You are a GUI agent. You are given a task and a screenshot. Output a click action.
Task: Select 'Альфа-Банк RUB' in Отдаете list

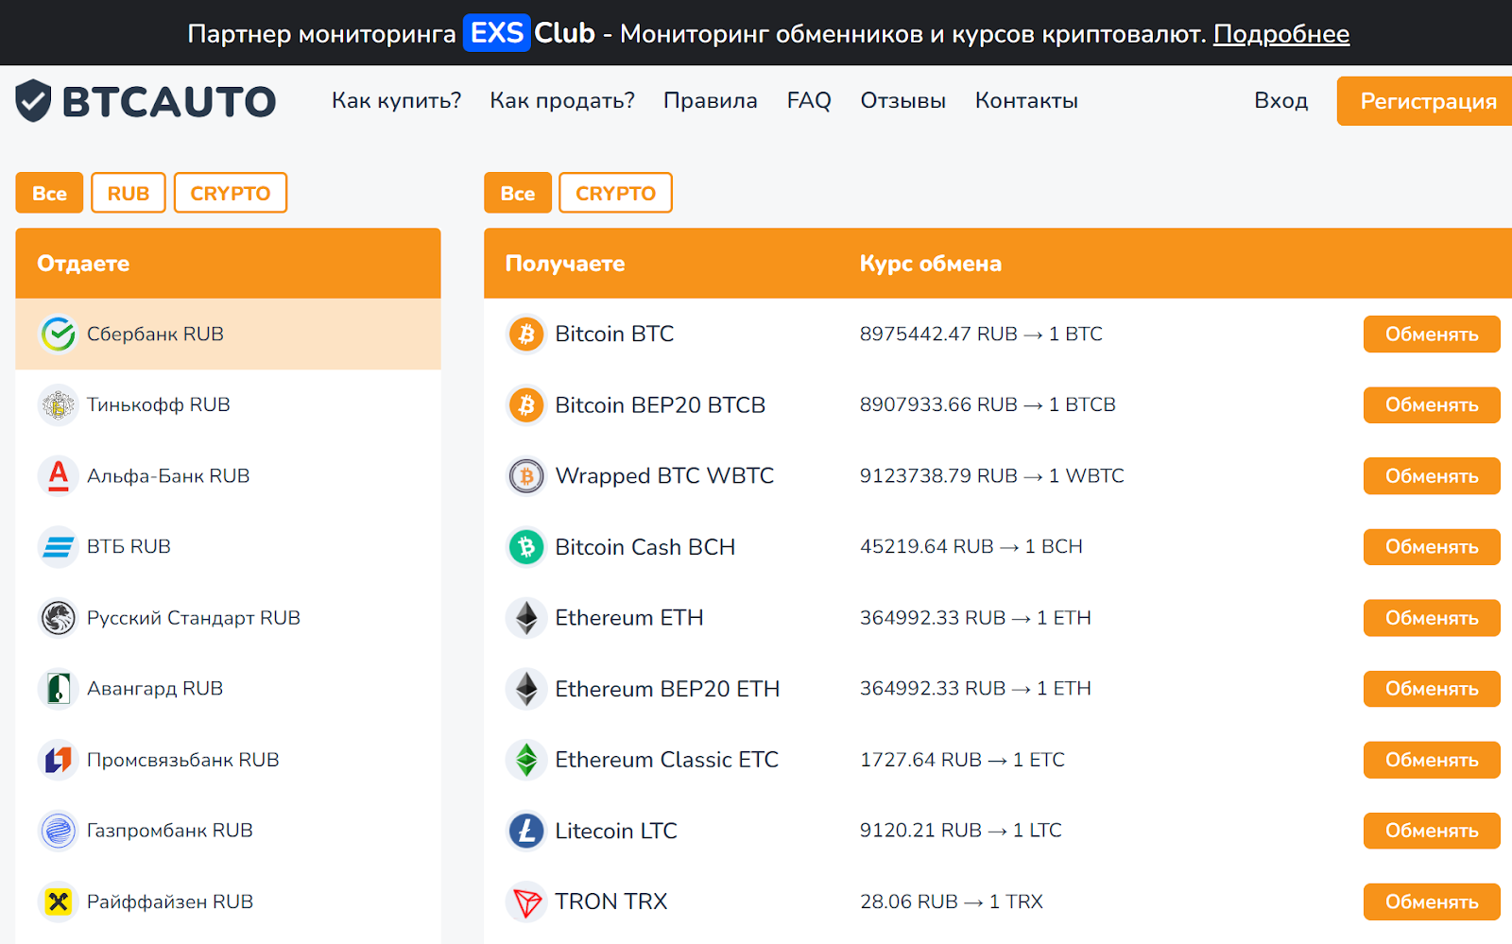(x=168, y=475)
